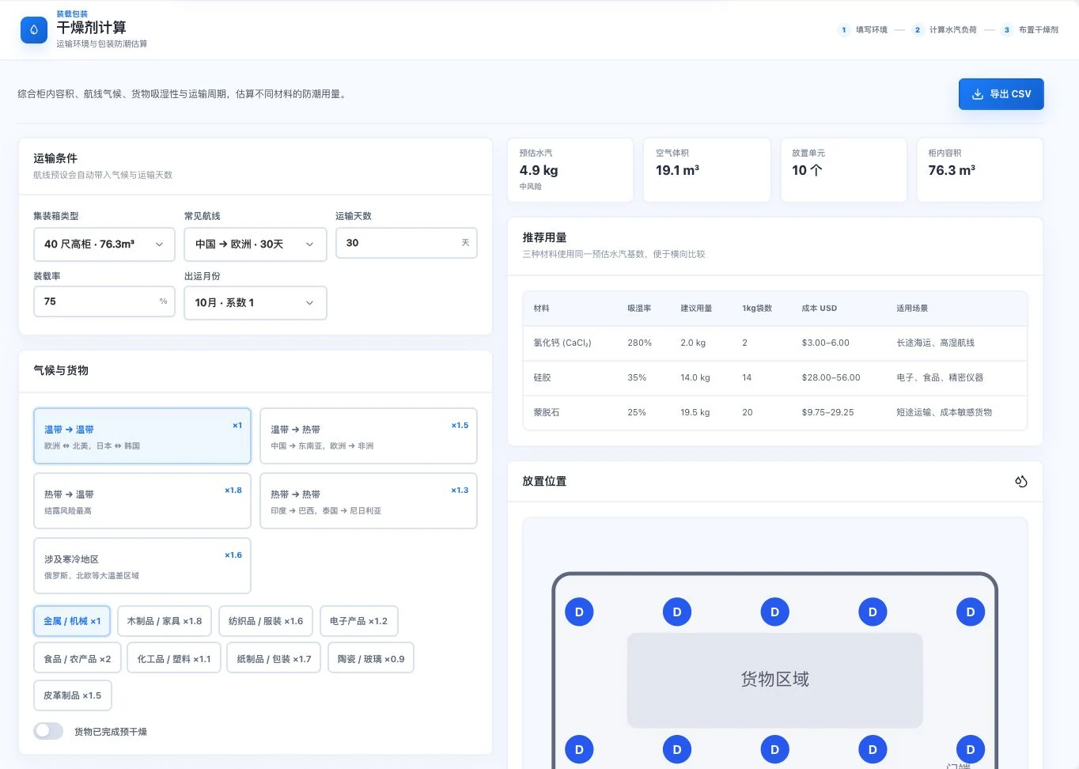Viewport: 1079px width, 769px height.
Task: Open the 出运月份 dropdown 10月 · 系数 1
Action: [x=256, y=303]
